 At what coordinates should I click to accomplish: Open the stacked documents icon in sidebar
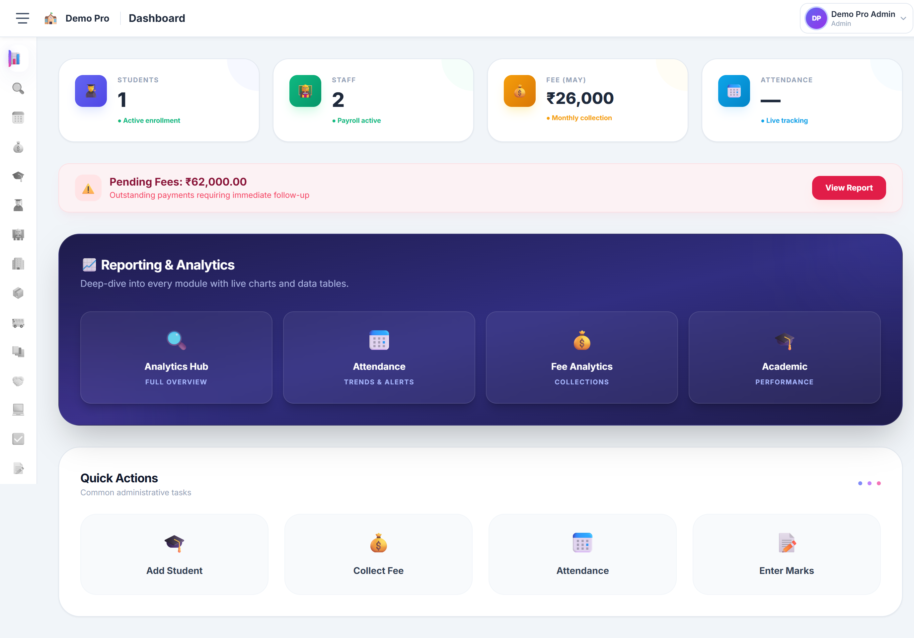pyautogui.click(x=18, y=352)
